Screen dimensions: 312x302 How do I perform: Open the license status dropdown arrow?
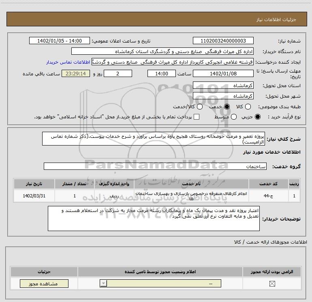(103, 283)
